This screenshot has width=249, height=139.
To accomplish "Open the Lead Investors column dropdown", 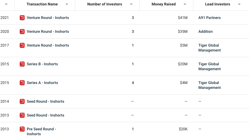I will [x=239, y=4].
